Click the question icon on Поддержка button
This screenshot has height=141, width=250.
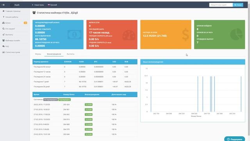coord(228,139)
